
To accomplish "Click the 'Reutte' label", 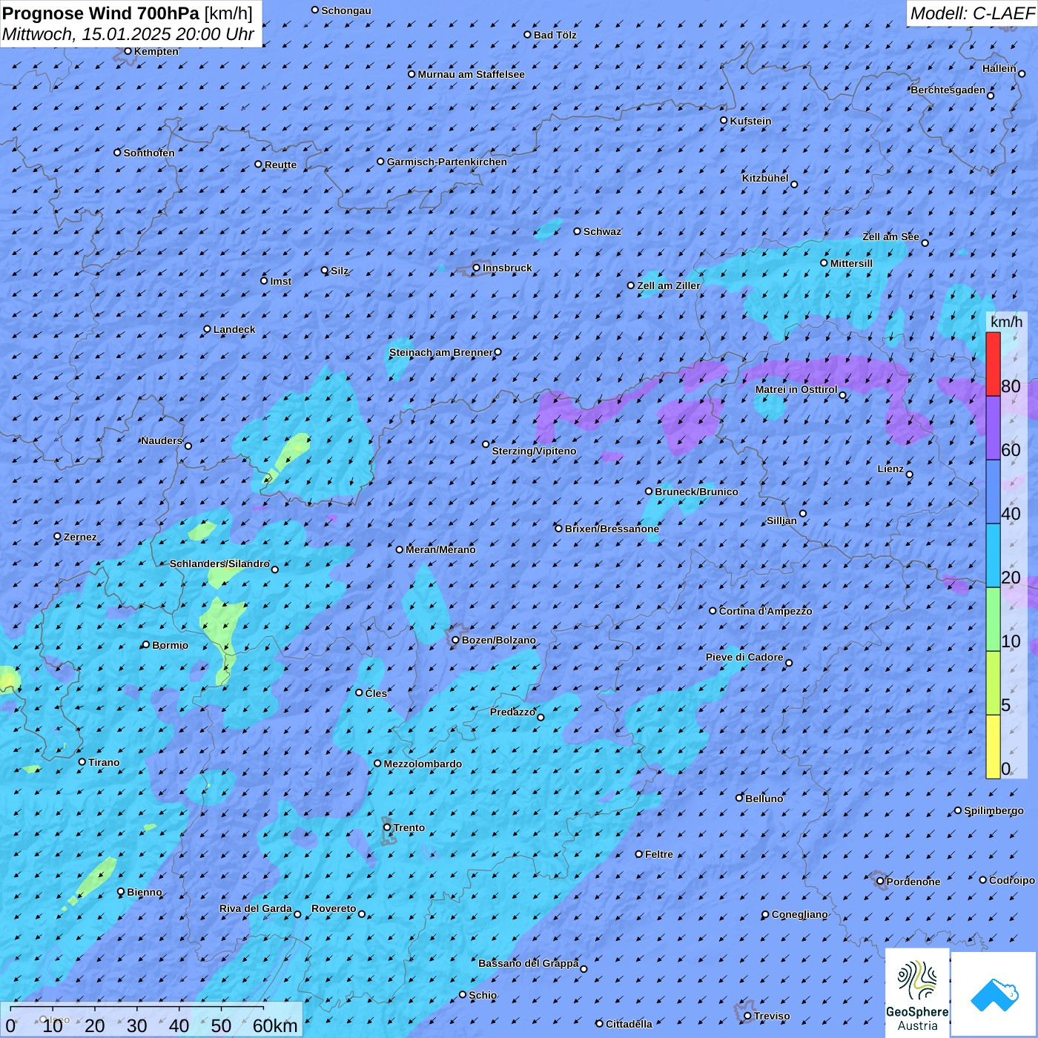I will pyautogui.click(x=280, y=165).
